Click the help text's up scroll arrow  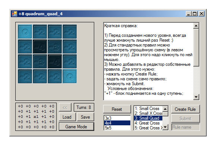[196, 26]
